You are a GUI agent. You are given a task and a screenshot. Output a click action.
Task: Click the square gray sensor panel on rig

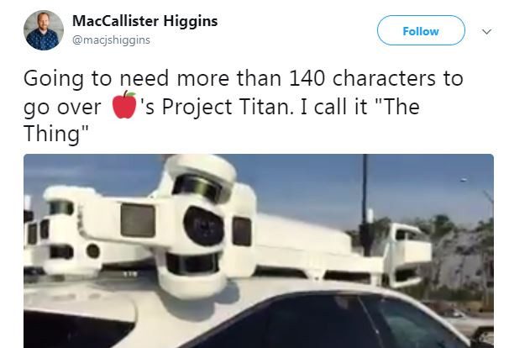pos(138,220)
